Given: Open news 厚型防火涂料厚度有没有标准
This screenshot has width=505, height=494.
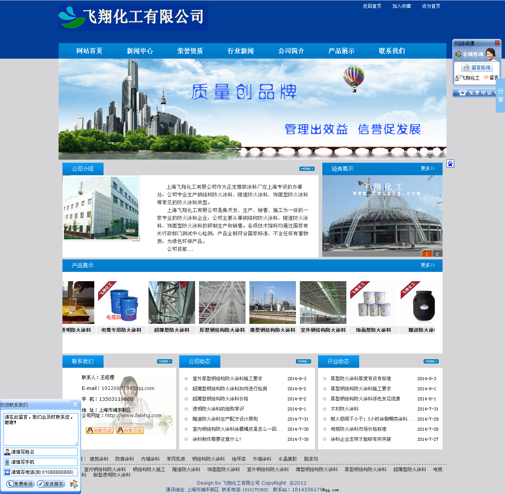Looking at the screenshot, I should tap(361, 378).
